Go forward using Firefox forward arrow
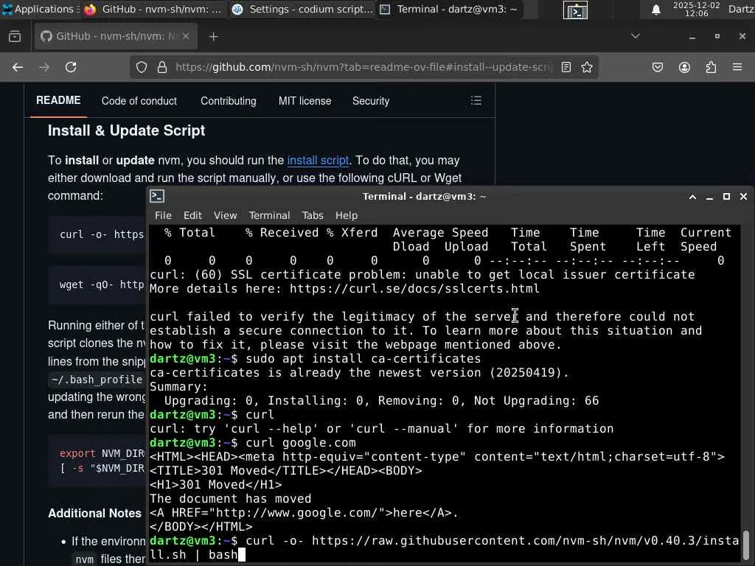Screen dimensions: 755x566 [44, 67]
